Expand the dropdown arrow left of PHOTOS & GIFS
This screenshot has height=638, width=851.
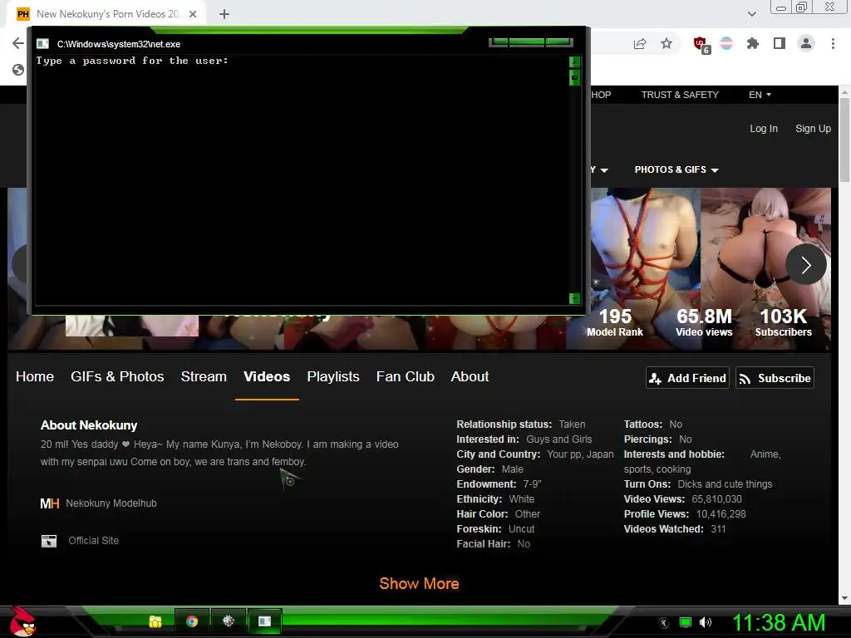(604, 170)
